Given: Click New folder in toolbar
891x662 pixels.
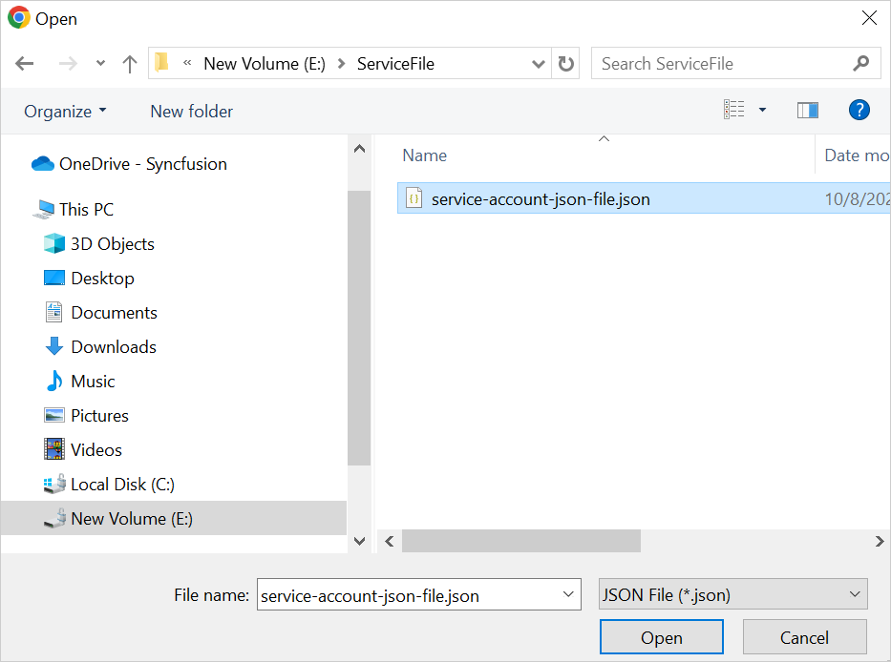Looking at the screenshot, I should pos(191,112).
